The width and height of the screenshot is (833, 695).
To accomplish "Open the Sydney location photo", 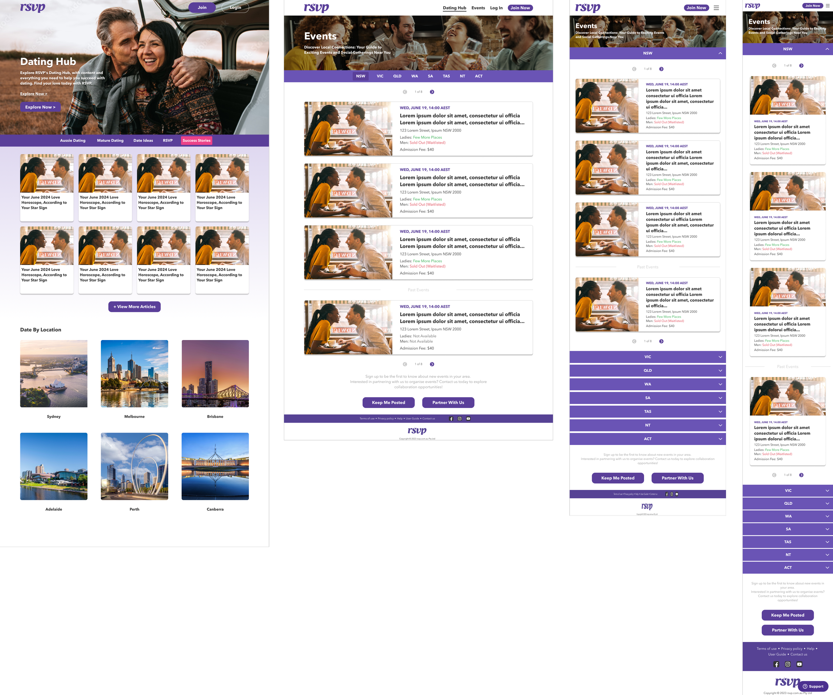I will pyautogui.click(x=54, y=373).
